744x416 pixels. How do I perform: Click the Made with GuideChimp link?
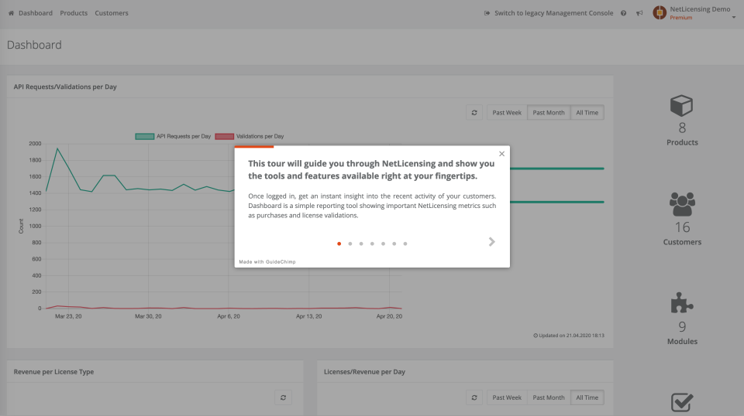point(267,261)
